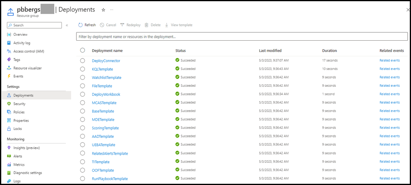Screen dimensions: 411x185
Task: Click Succeeded status for DeployWorkbook row
Action: point(185,94)
